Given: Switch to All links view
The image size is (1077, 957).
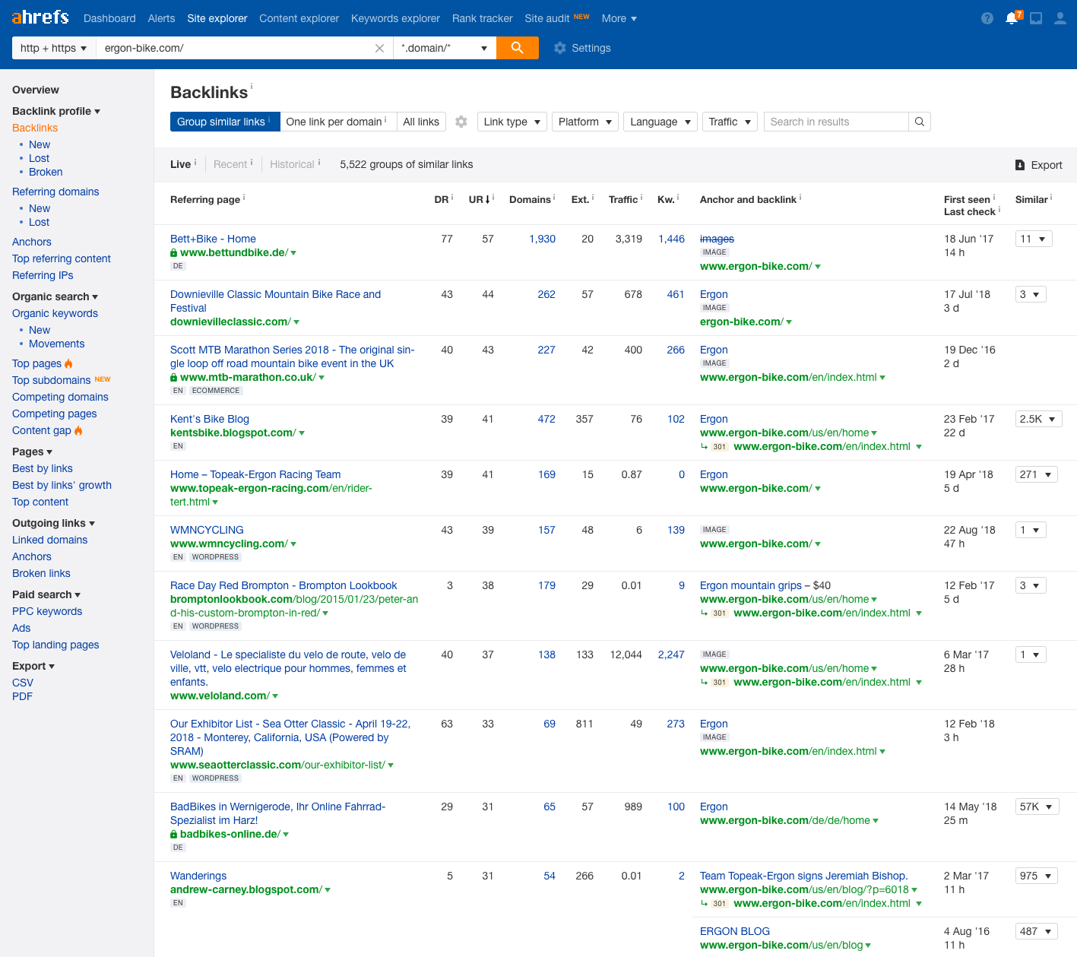Looking at the screenshot, I should click(x=421, y=122).
